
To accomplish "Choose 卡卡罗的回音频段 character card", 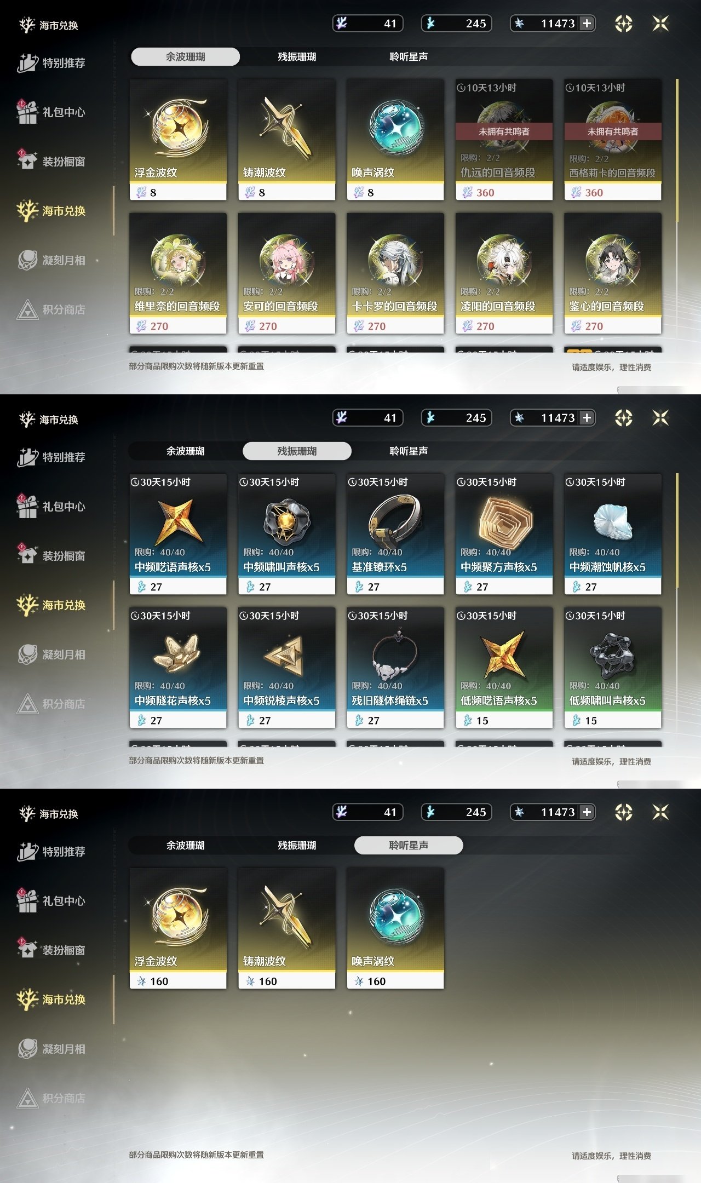I will pyautogui.click(x=395, y=273).
